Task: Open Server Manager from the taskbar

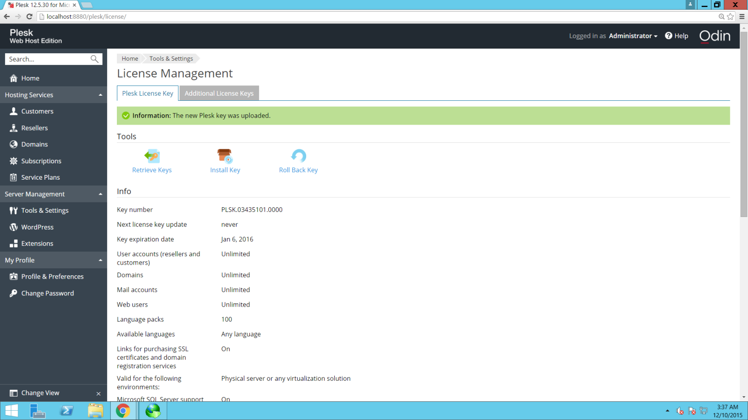Action: [37, 411]
